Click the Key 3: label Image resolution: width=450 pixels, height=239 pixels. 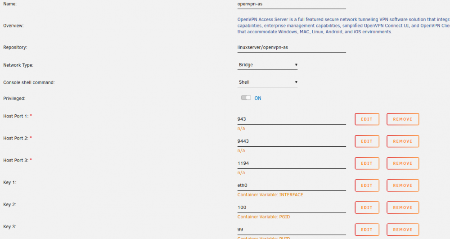point(10,227)
